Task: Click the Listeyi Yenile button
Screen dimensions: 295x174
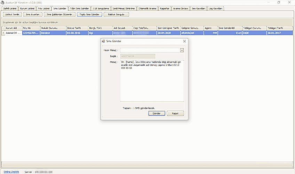Action: click(12, 15)
